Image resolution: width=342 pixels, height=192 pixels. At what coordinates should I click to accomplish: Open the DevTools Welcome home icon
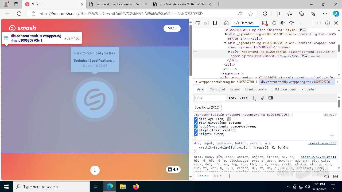tap(226, 23)
